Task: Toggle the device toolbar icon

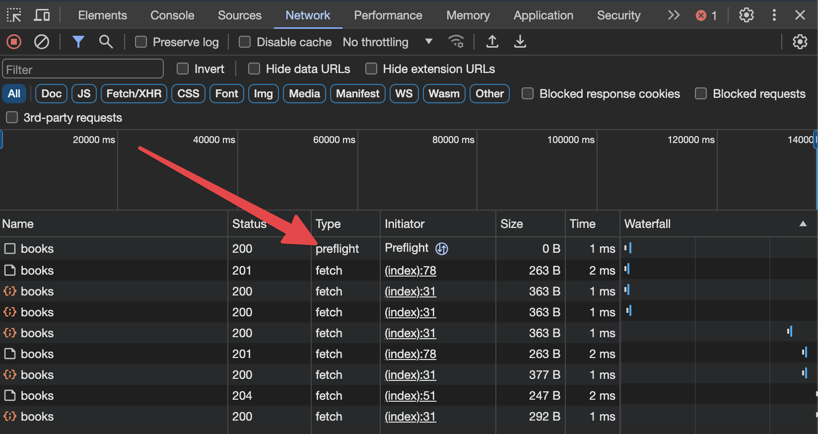Action: (42, 15)
